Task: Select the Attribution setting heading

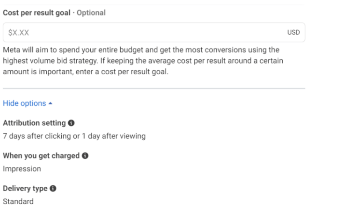Action: point(35,124)
